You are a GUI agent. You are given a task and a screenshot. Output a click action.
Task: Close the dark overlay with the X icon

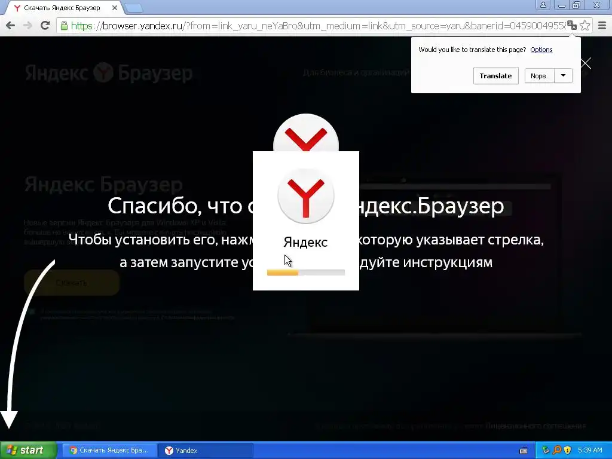point(586,63)
